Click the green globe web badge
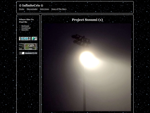This screenshot has width=150, height=113. 34,39
